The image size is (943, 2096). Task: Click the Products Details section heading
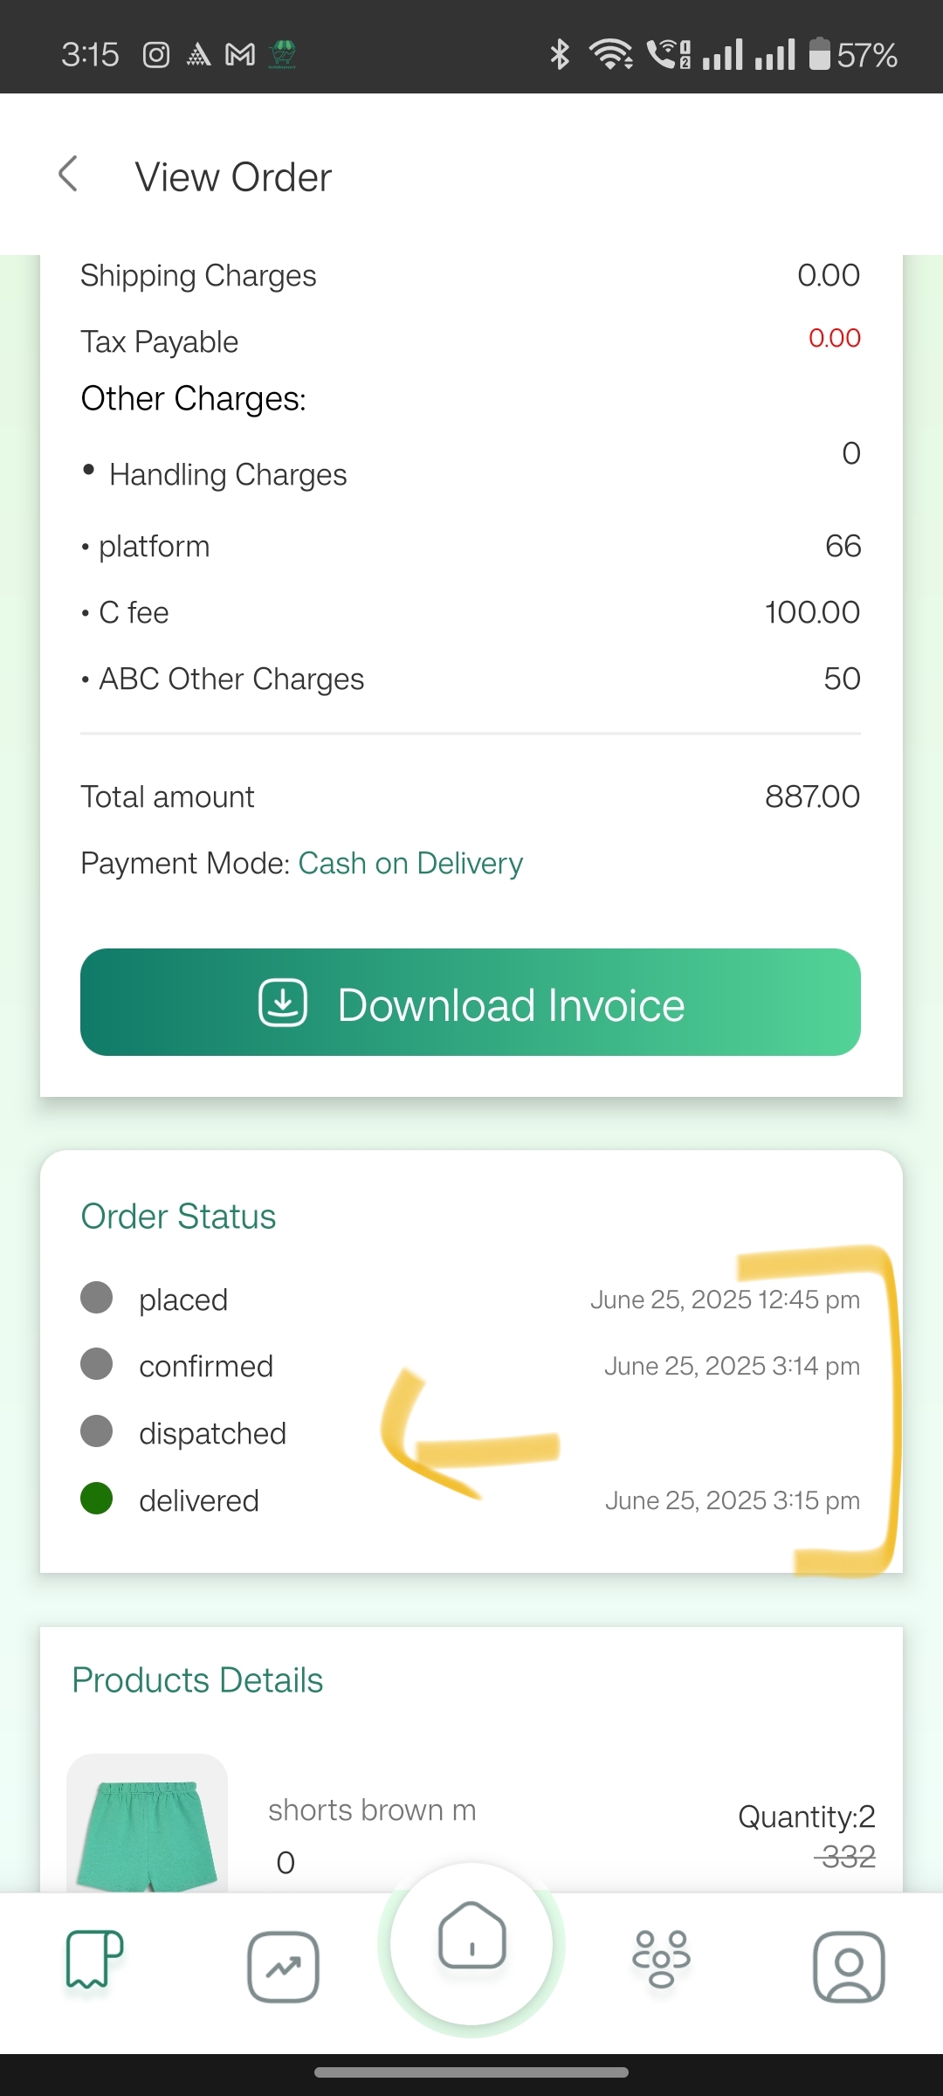[197, 1680]
